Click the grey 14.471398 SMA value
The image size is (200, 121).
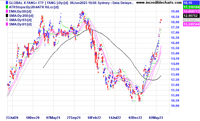191,20
